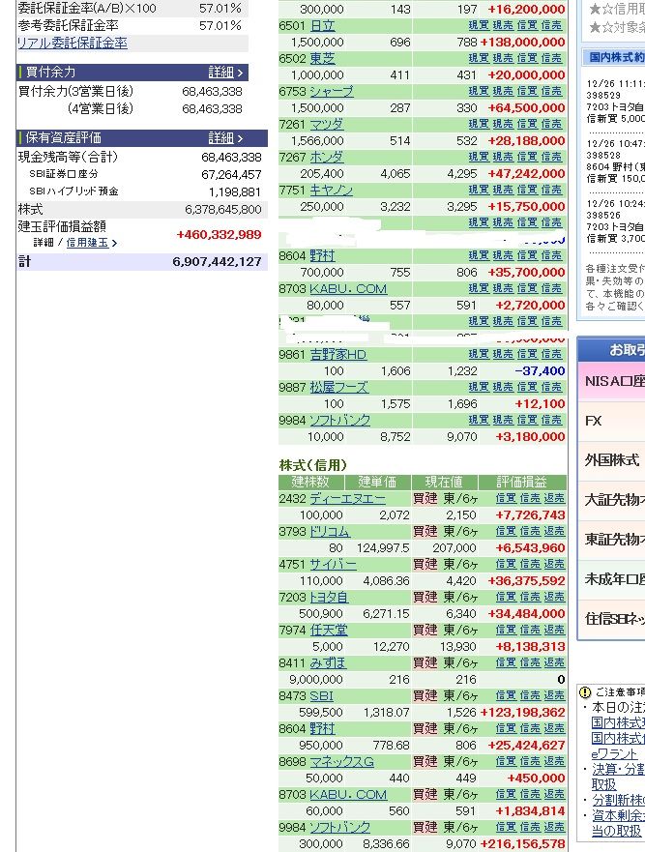Click 信買 in the 松屋フーズ row
This screenshot has height=852, width=645.
[527, 387]
